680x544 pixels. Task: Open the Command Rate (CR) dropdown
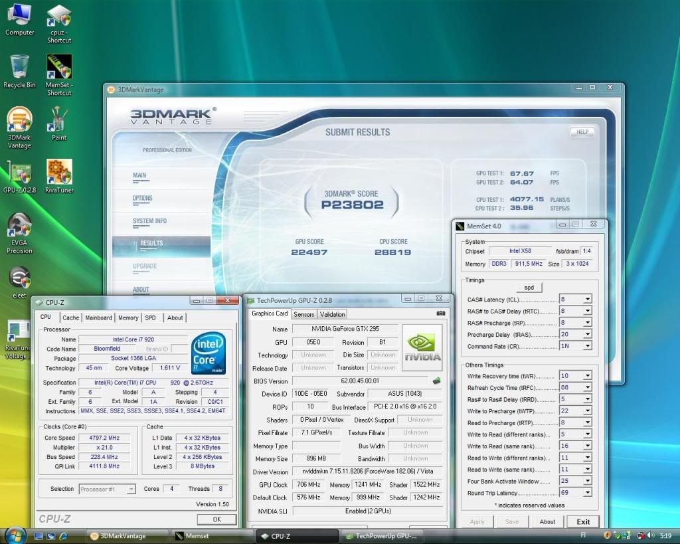[587, 346]
